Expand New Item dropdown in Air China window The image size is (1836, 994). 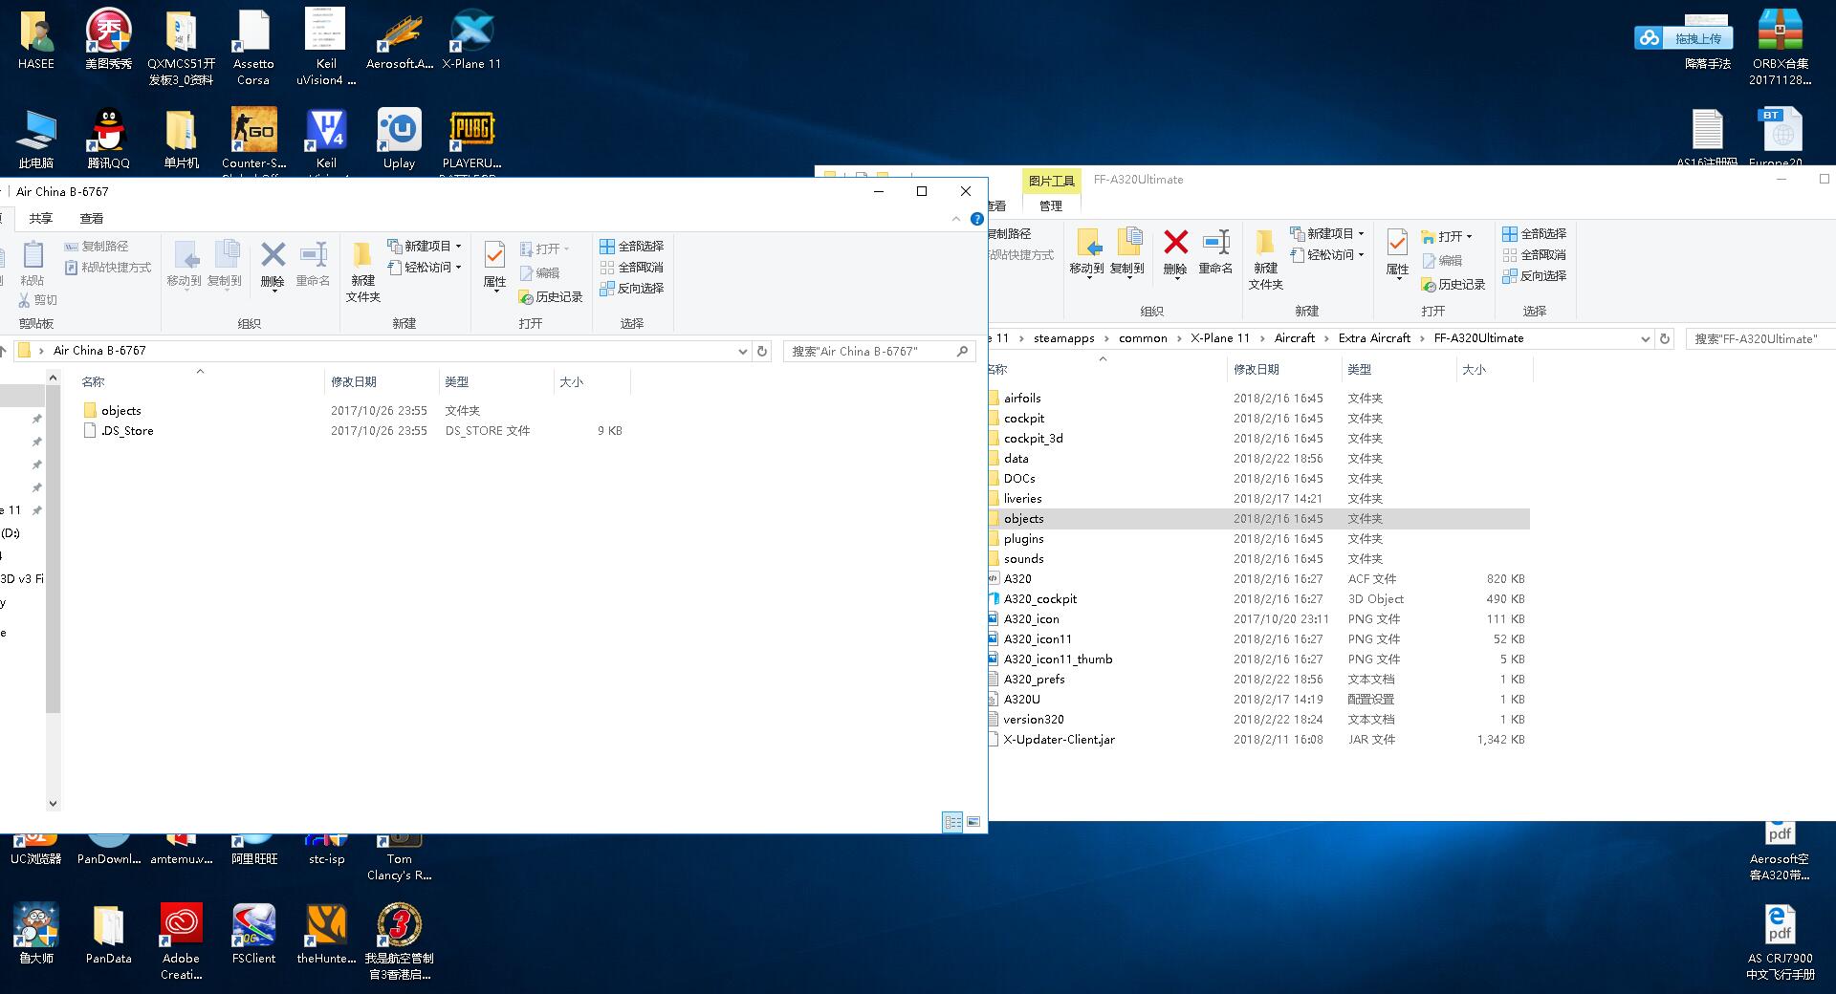pyautogui.click(x=458, y=247)
